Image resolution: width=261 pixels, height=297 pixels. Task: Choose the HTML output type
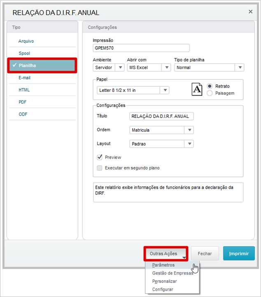pyautogui.click(x=42, y=90)
